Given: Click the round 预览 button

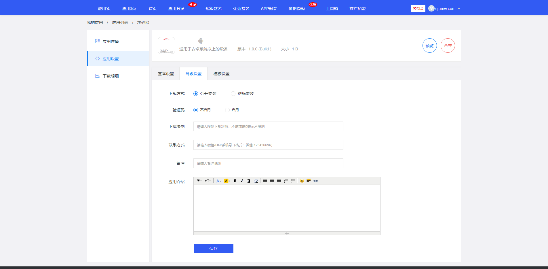Looking at the screenshot, I should [429, 46].
